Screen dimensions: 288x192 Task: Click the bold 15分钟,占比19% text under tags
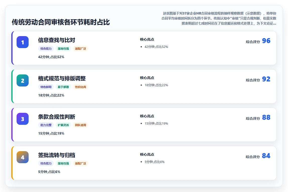click(51, 134)
